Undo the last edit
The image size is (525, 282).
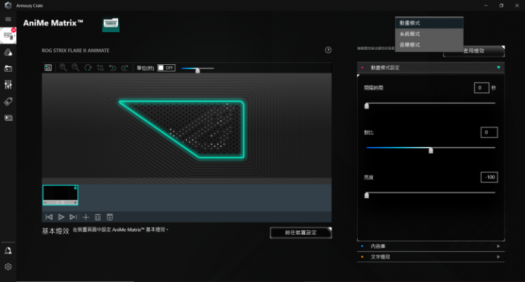(x=113, y=68)
